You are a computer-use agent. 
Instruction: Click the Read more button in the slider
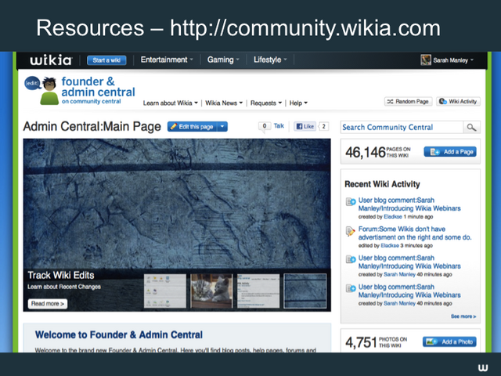click(x=48, y=303)
